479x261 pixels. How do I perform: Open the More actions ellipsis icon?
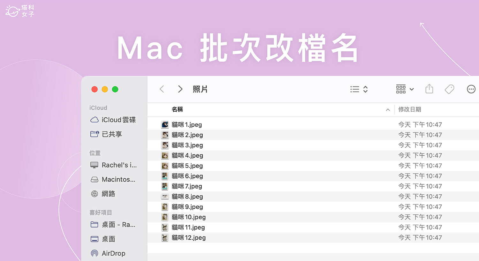(471, 89)
